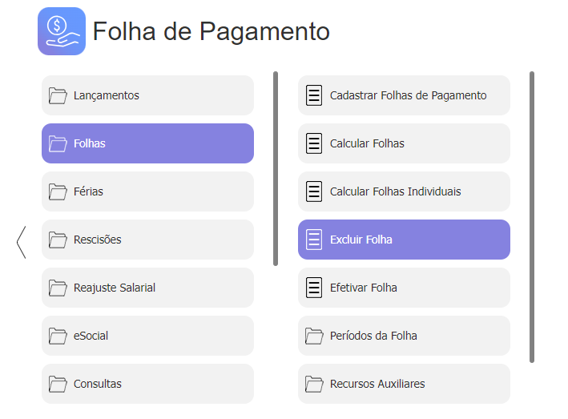Viewport: 568px width, 419px height.
Task: Select the highlighted Folhas category
Action: [147, 143]
